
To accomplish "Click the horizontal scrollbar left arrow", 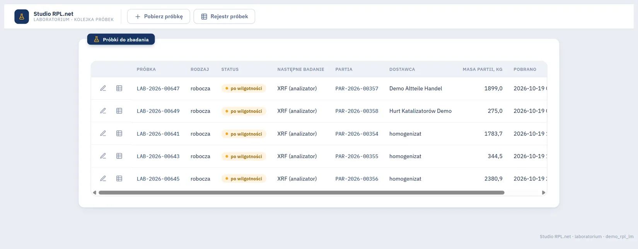I will click(94, 193).
